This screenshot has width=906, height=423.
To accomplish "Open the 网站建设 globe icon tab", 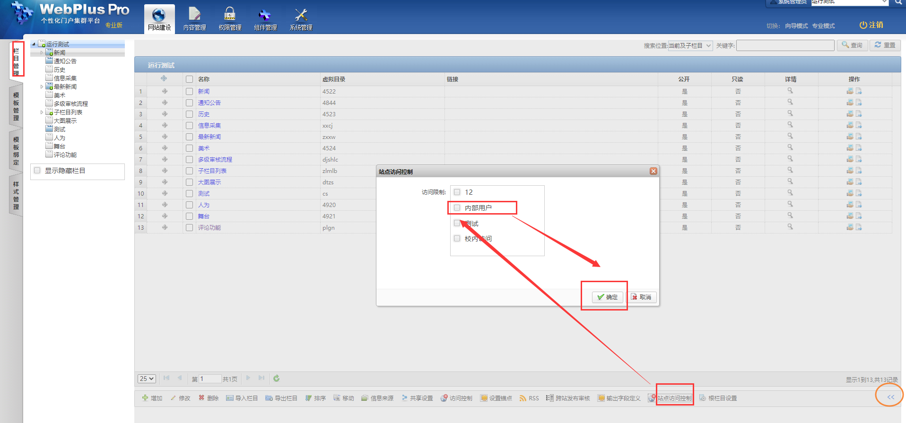I will click(x=159, y=19).
